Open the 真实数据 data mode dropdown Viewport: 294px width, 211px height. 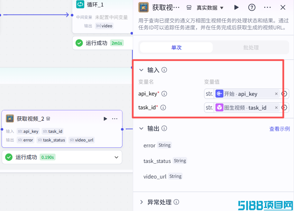point(210,8)
